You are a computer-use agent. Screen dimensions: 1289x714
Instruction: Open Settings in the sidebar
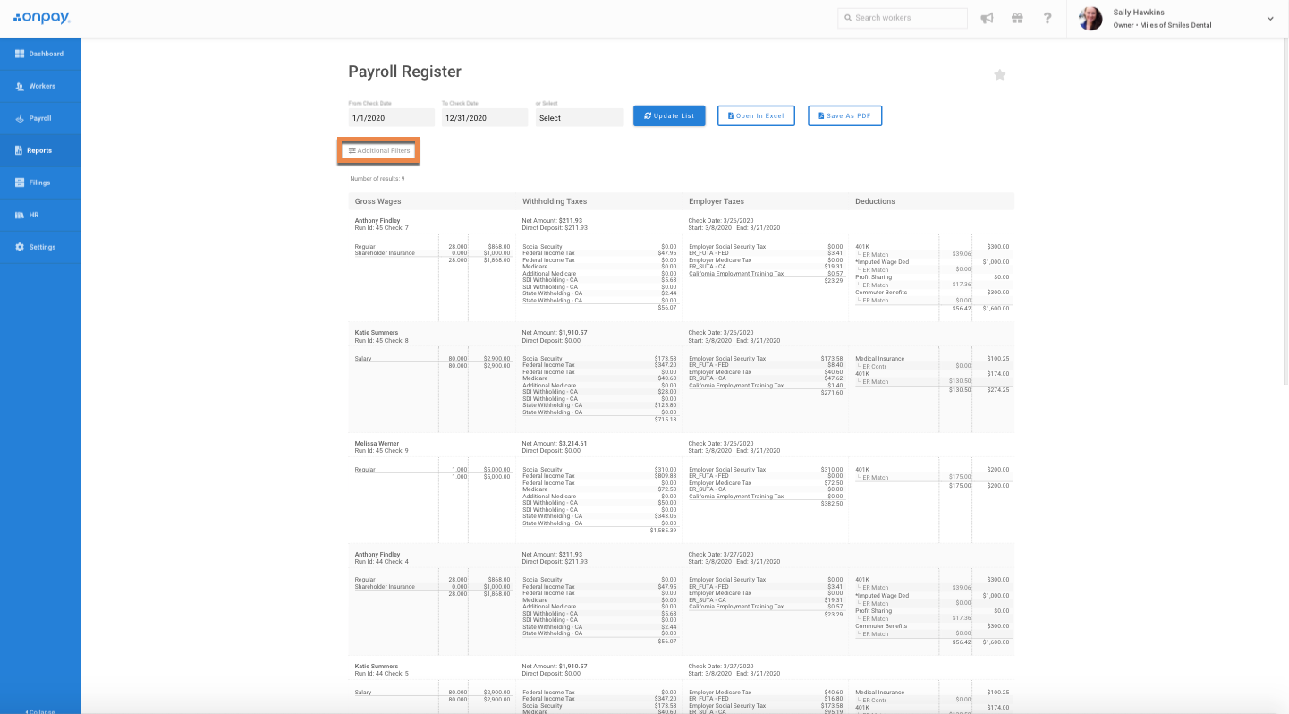[40, 247]
